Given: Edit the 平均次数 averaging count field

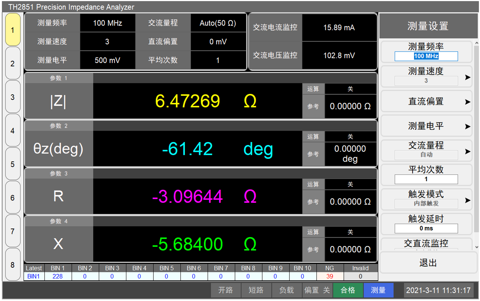Looking at the screenshot, I should pyautogui.click(x=426, y=179).
